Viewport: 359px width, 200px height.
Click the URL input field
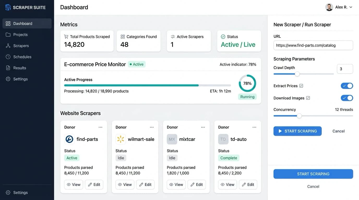(313, 45)
